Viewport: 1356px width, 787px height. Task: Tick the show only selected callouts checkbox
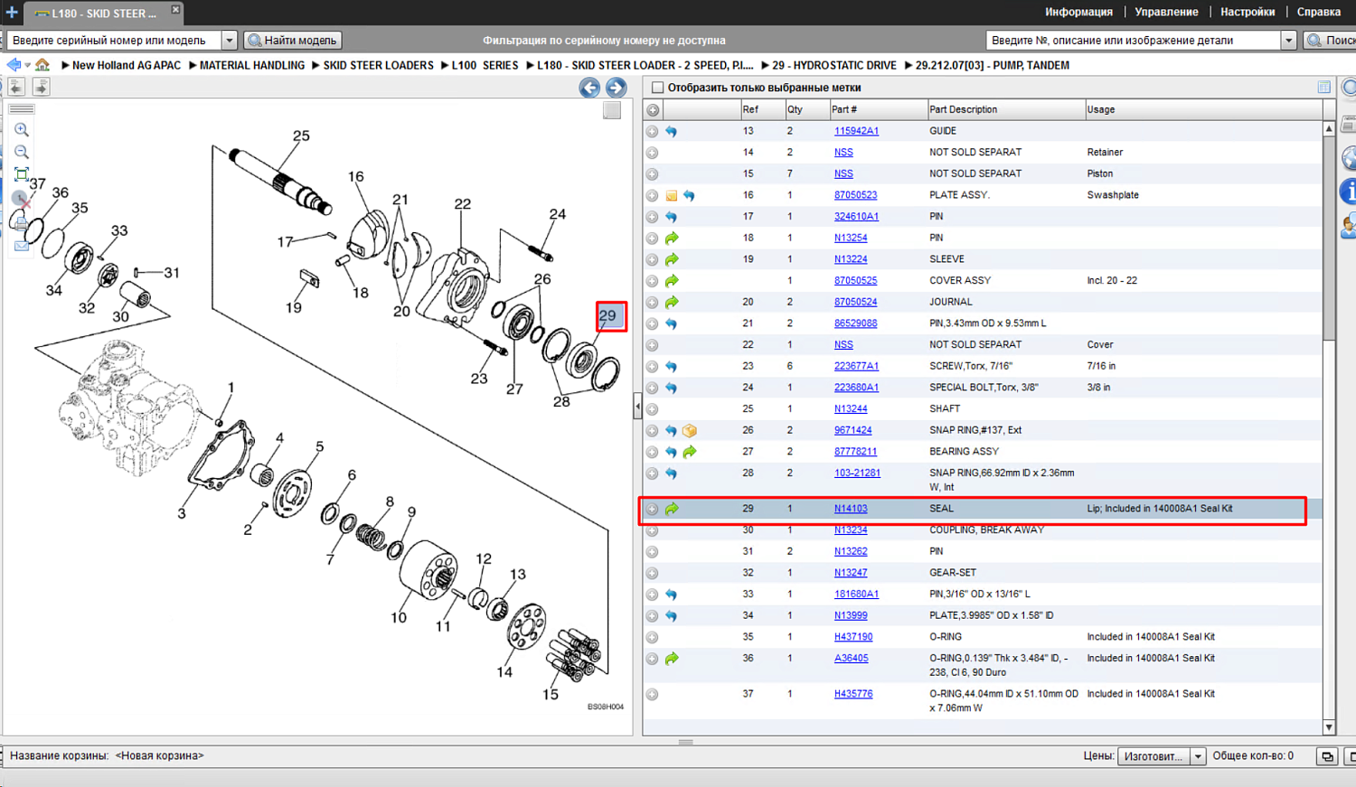click(658, 88)
